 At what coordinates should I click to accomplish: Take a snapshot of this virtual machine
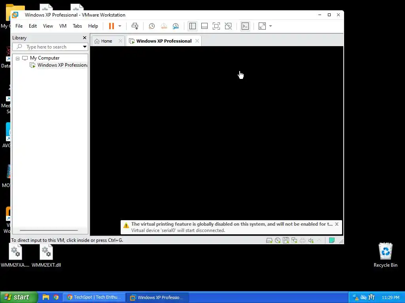pos(151,26)
